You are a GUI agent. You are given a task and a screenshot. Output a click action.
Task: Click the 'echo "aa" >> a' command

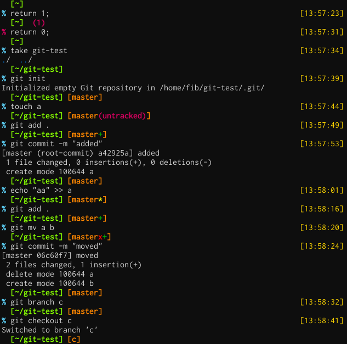point(41,190)
